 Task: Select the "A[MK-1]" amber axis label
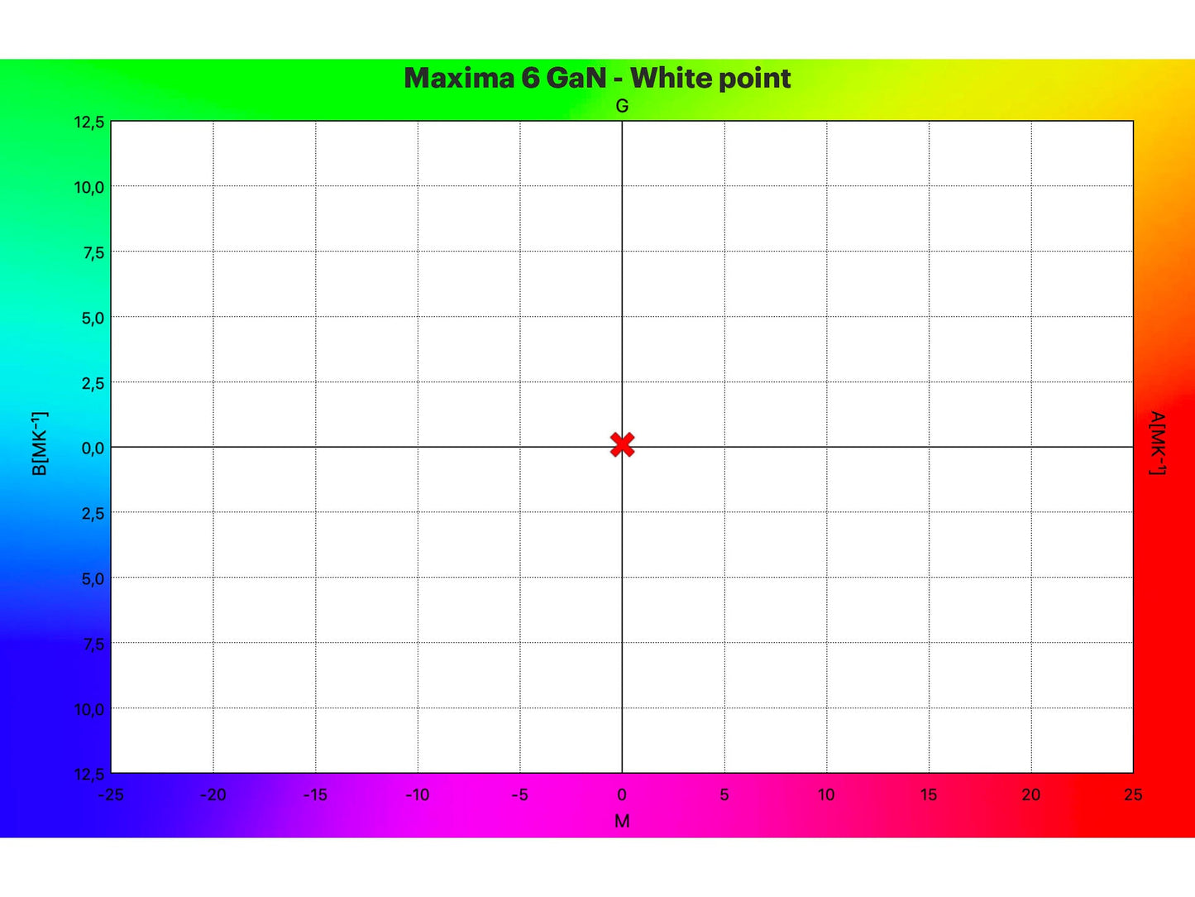tap(1158, 444)
